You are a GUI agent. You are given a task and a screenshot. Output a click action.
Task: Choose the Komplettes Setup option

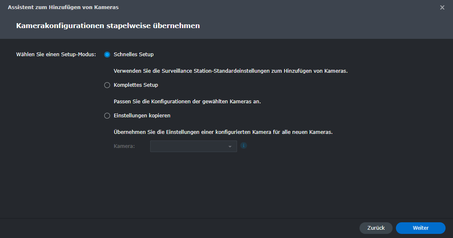coord(107,85)
